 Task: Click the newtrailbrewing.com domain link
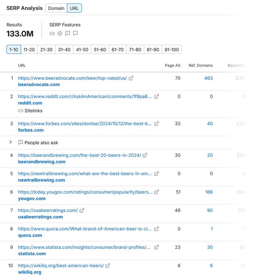click(x=42, y=180)
